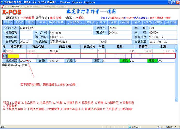This screenshot has height=129, width=180.
Task: Click the scrollbar down arrow on the right
Action: coord(176,100)
